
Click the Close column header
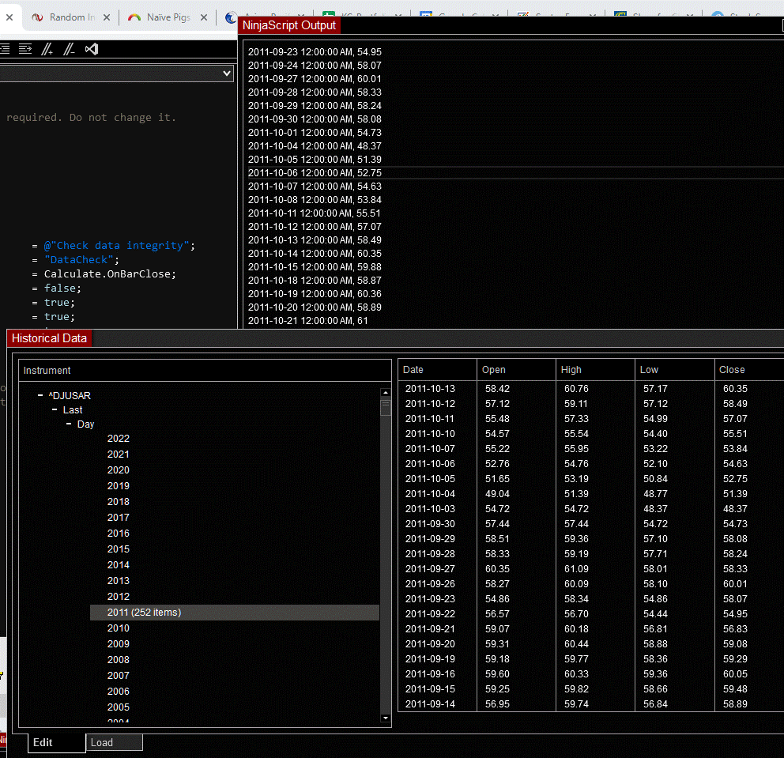(x=732, y=369)
